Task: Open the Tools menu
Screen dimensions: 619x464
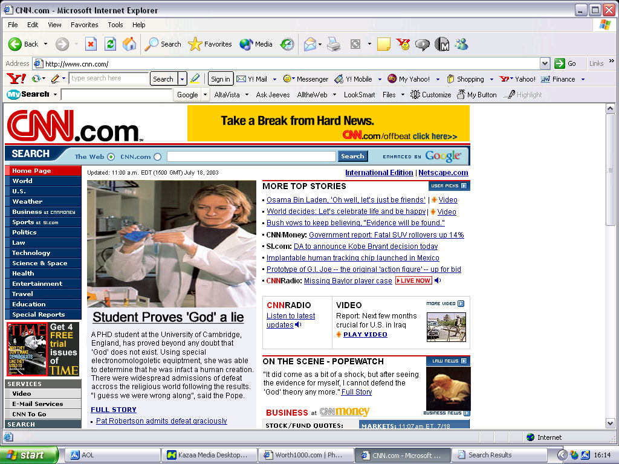Action: pos(115,24)
